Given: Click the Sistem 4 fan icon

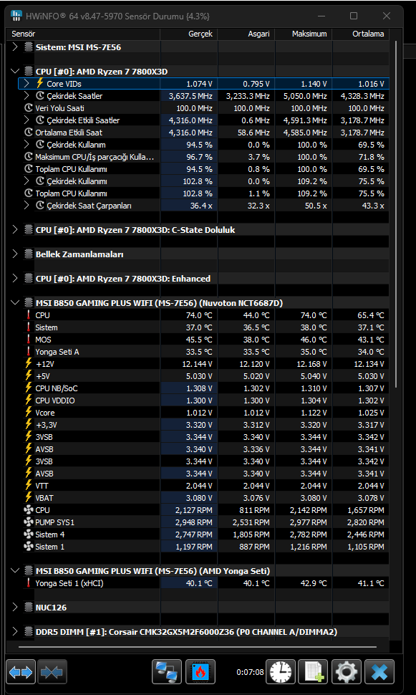Looking at the screenshot, I should 29,535.
